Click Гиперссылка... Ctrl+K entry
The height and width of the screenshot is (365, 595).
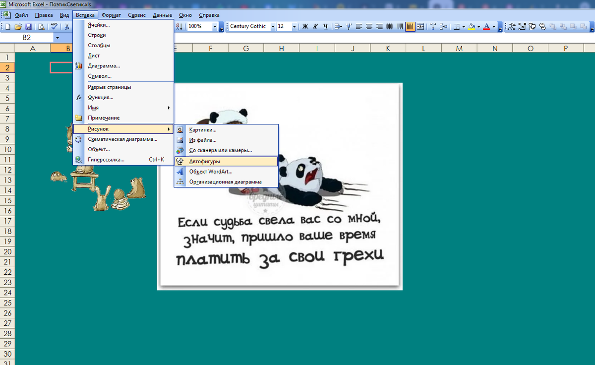tap(123, 160)
